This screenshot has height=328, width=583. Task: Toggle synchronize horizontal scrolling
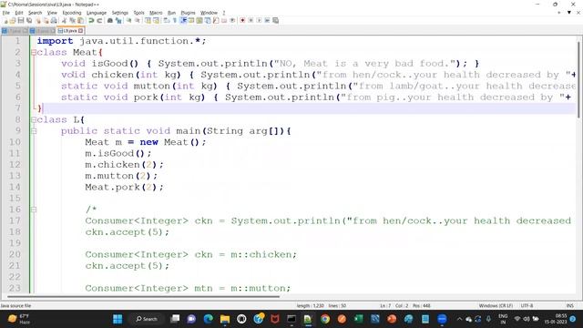click(x=157, y=20)
